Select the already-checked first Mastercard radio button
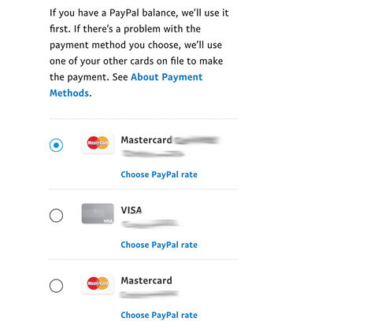This screenshot has width=378, height=329. [x=56, y=145]
